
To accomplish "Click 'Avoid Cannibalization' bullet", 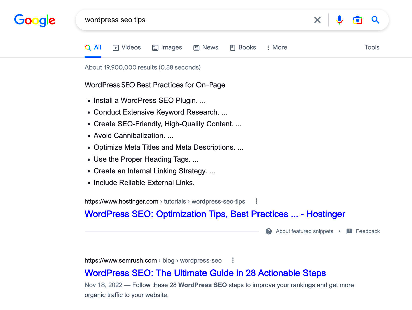I will click(x=133, y=136).
